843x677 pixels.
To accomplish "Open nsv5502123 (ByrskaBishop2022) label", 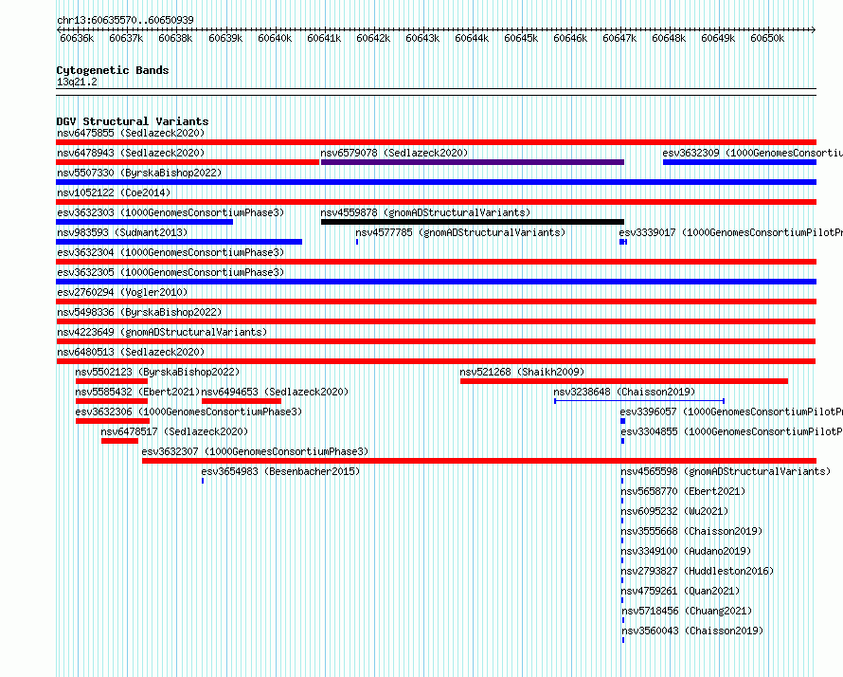I will (x=157, y=372).
